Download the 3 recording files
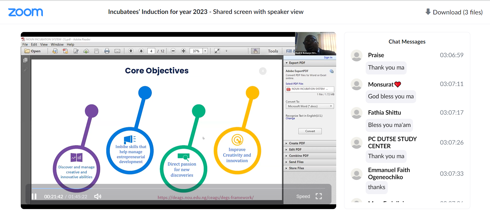This screenshot has width=490, height=224. (454, 12)
